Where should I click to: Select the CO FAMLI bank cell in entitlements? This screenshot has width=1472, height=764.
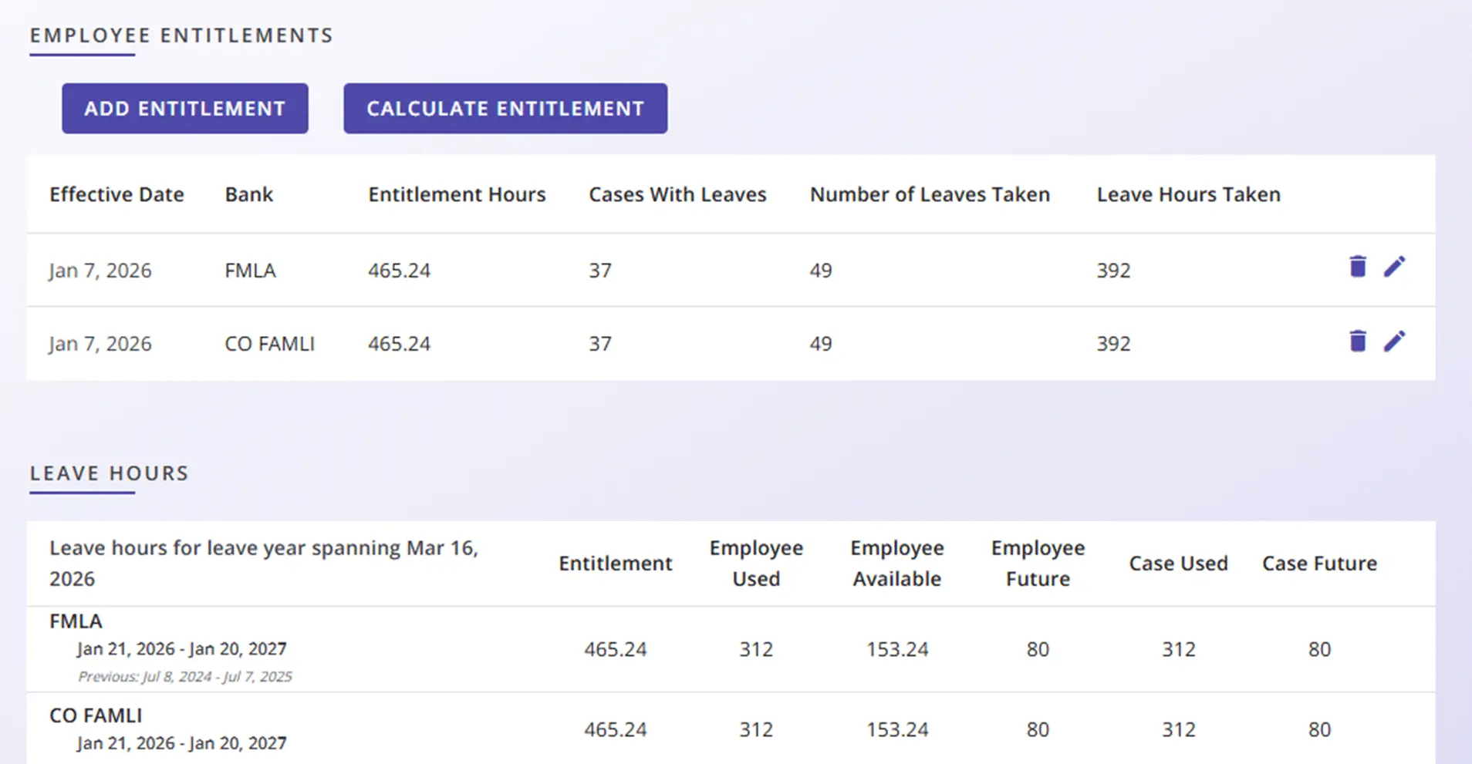pos(269,344)
